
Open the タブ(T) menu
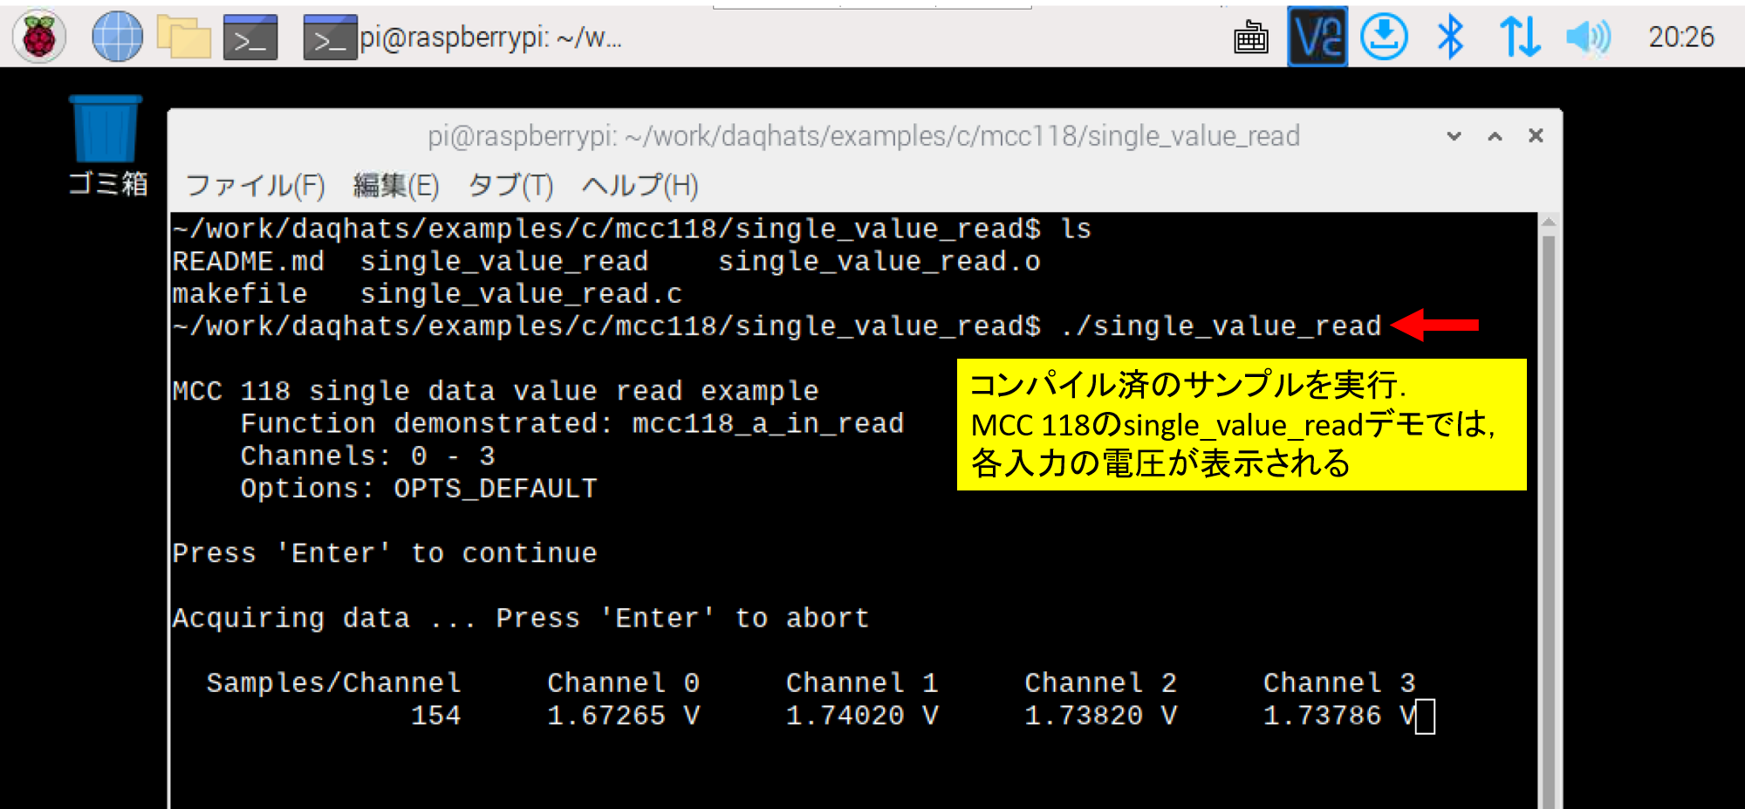(x=510, y=185)
